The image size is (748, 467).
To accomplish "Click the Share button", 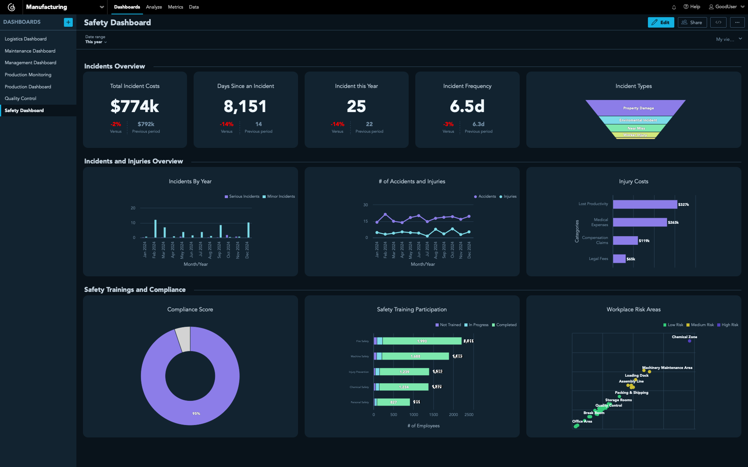I will tap(692, 22).
